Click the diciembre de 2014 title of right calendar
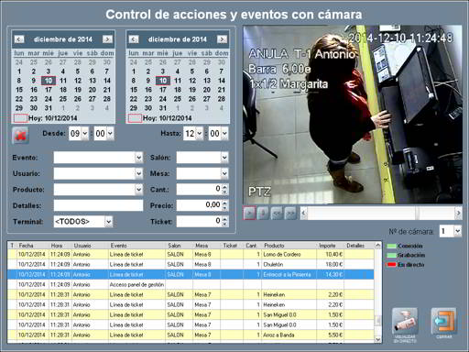 coord(178,39)
